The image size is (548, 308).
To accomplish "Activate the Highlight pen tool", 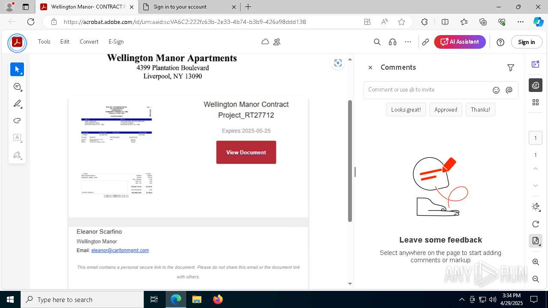I will point(17,104).
